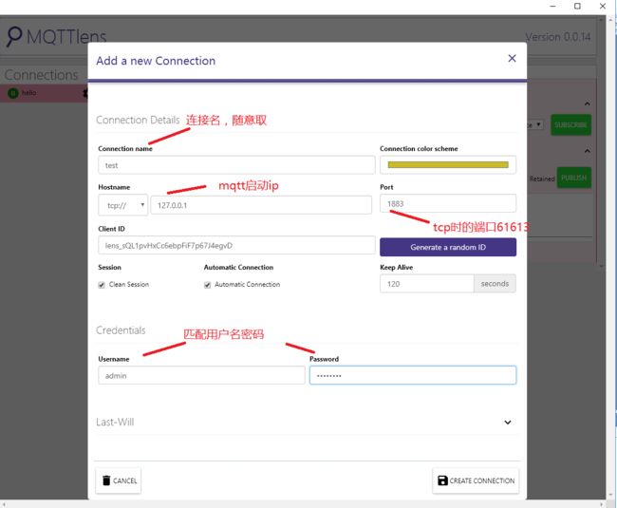This screenshot has width=617, height=508.
Task: Focus the Client ID input field
Action: click(236, 246)
